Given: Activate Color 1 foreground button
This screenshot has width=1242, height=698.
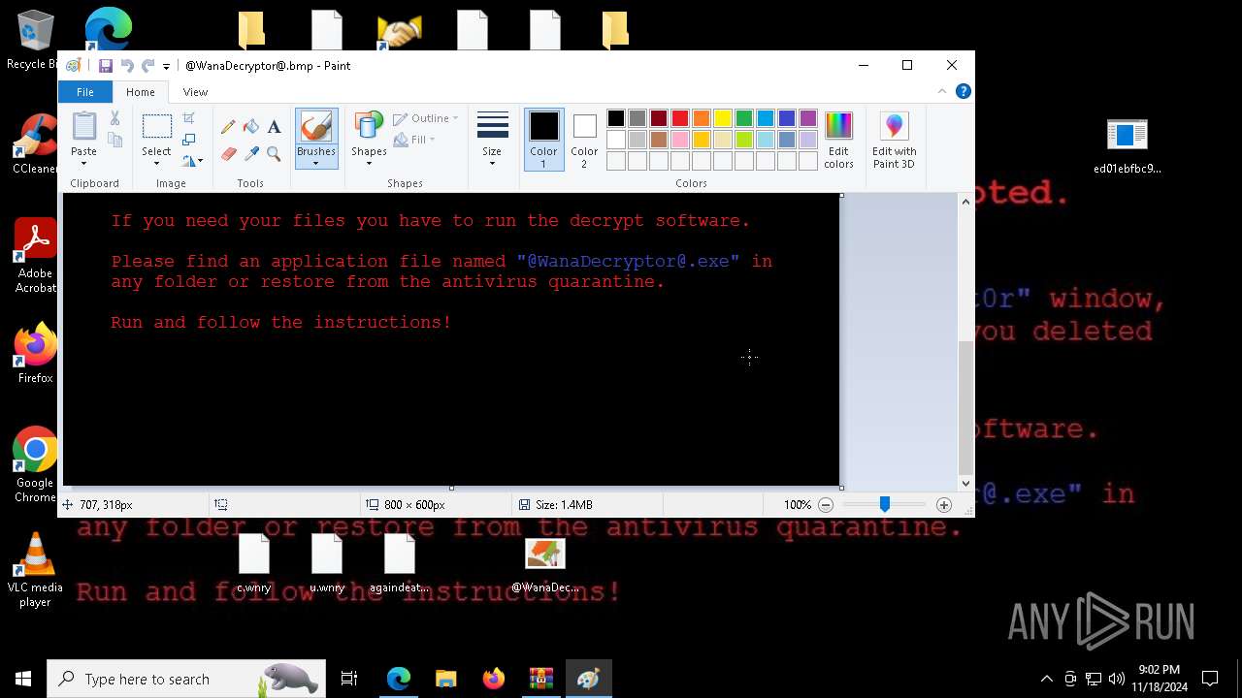Looking at the screenshot, I should 543,140.
